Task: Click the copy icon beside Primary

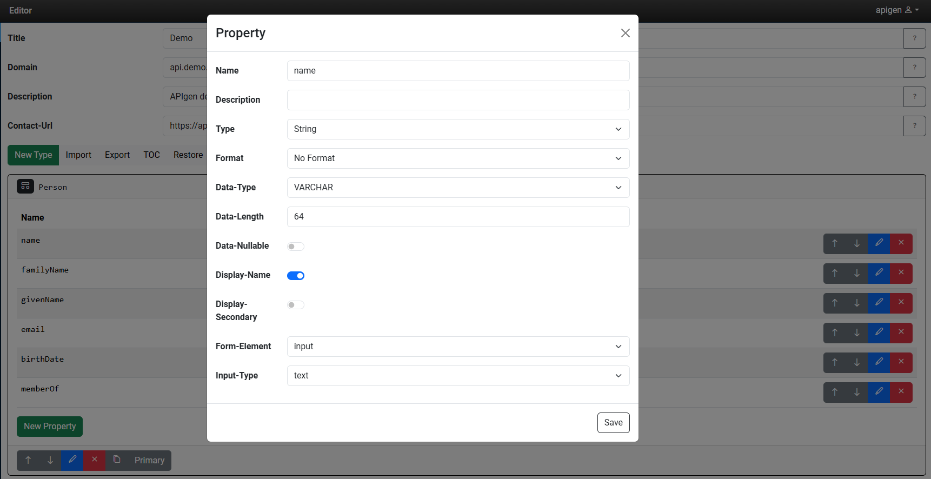Action: (x=117, y=460)
